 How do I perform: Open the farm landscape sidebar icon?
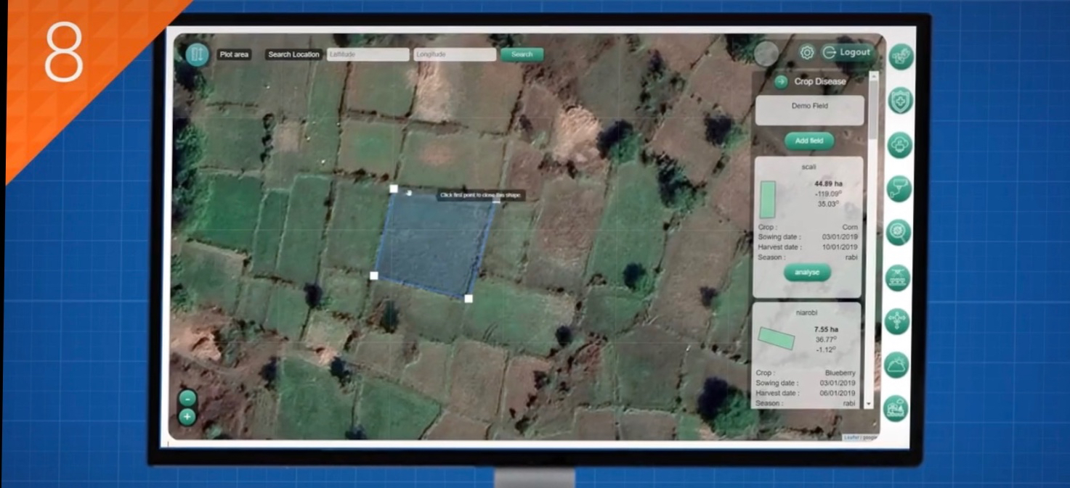(x=896, y=408)
